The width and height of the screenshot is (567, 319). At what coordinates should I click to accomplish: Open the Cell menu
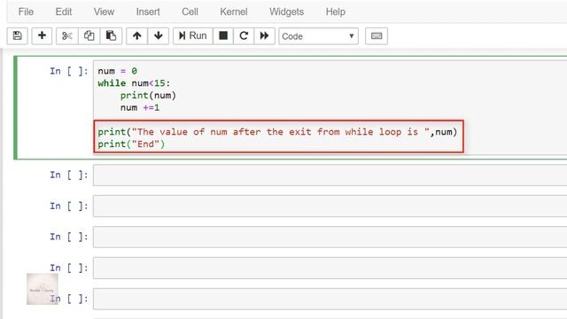click(190, 12)
